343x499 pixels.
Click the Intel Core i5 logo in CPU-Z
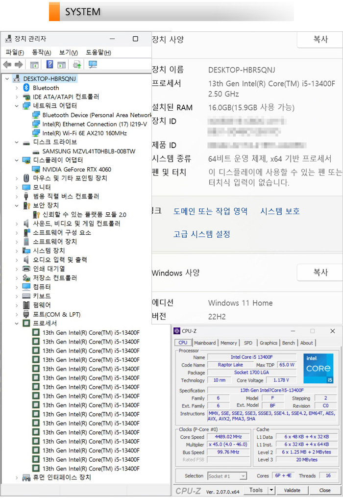(x=318, y=368)
